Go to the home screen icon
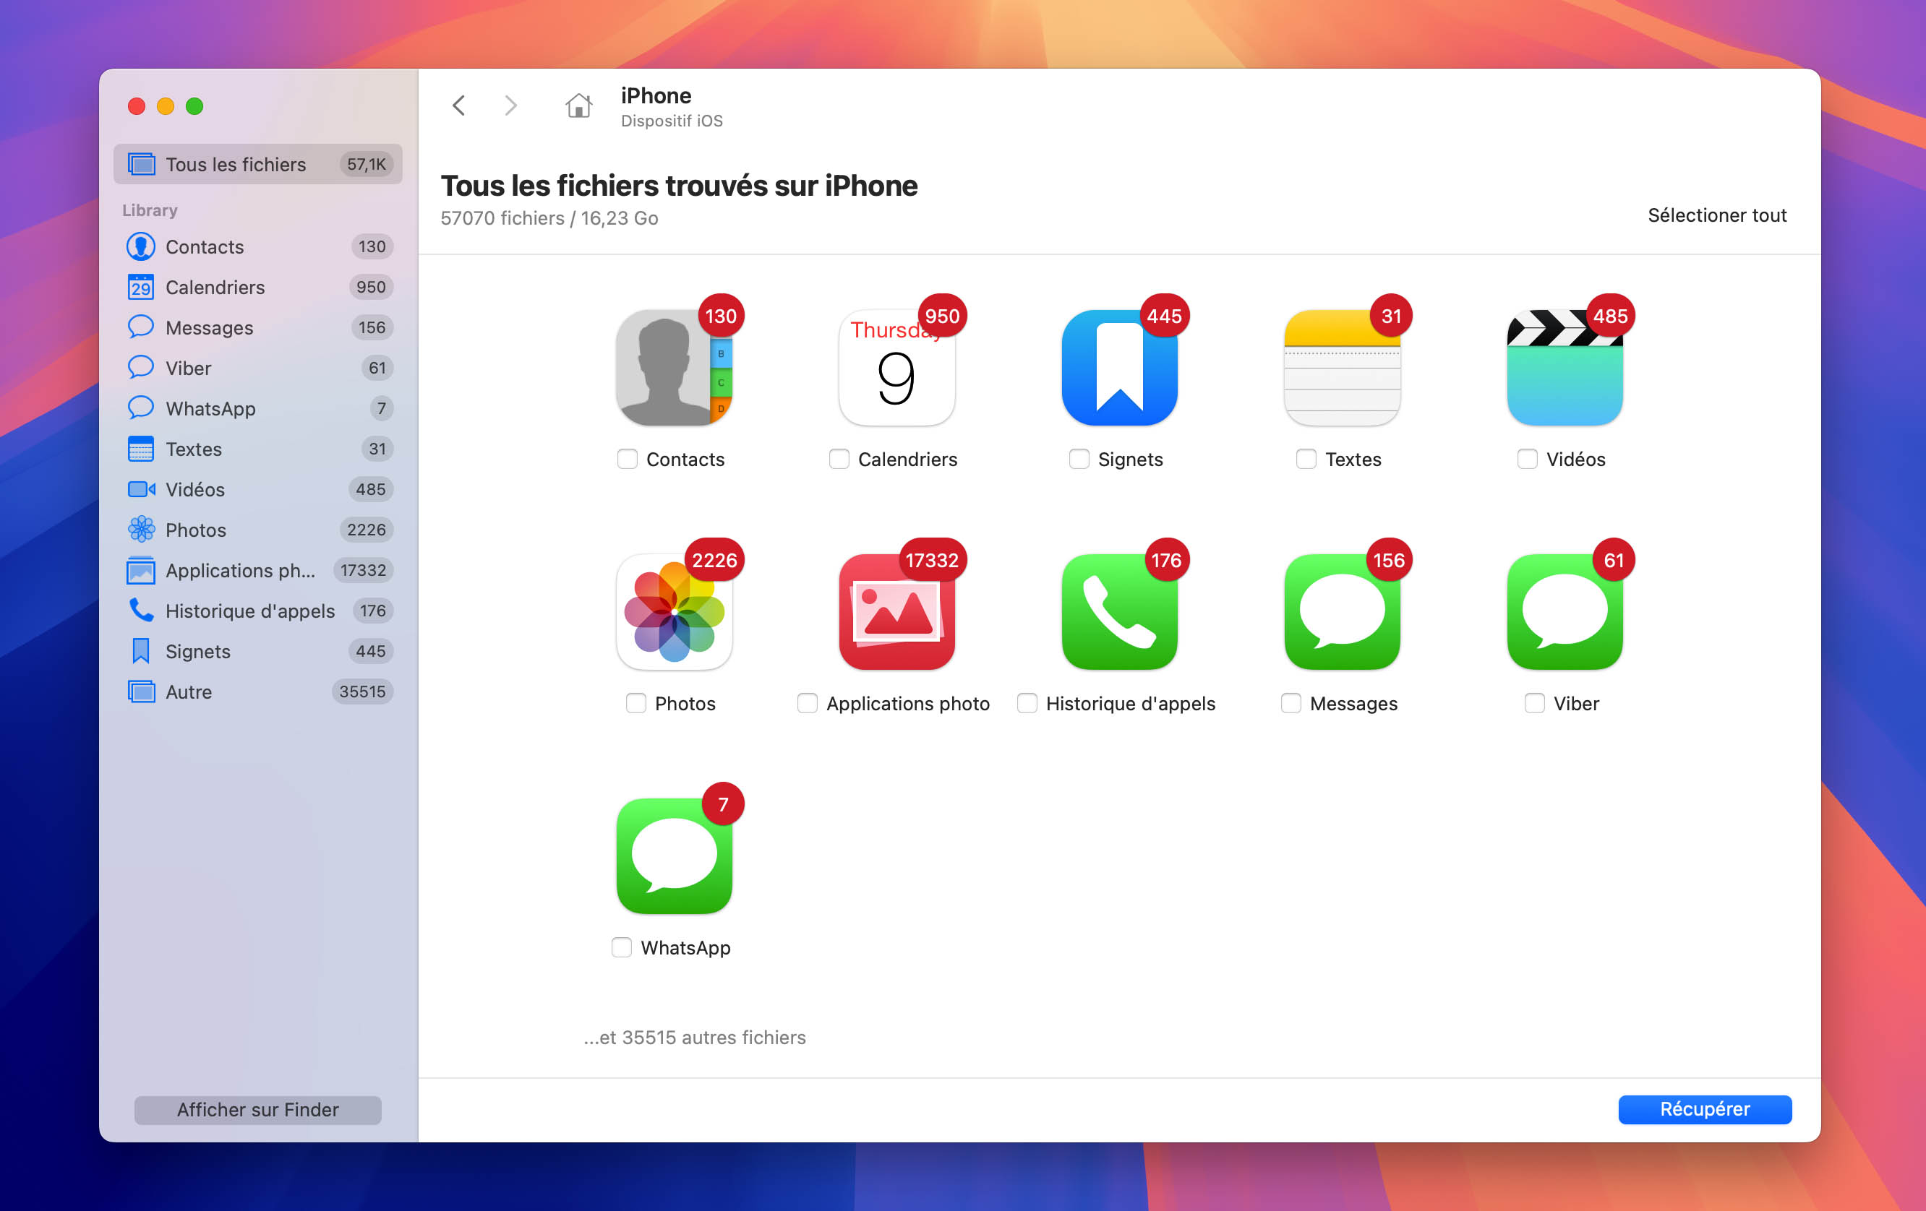Screen dimensions: 1926x1211 (578, 105)
